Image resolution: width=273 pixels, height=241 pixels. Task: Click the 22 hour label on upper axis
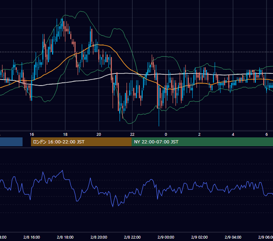click(132, 135)
